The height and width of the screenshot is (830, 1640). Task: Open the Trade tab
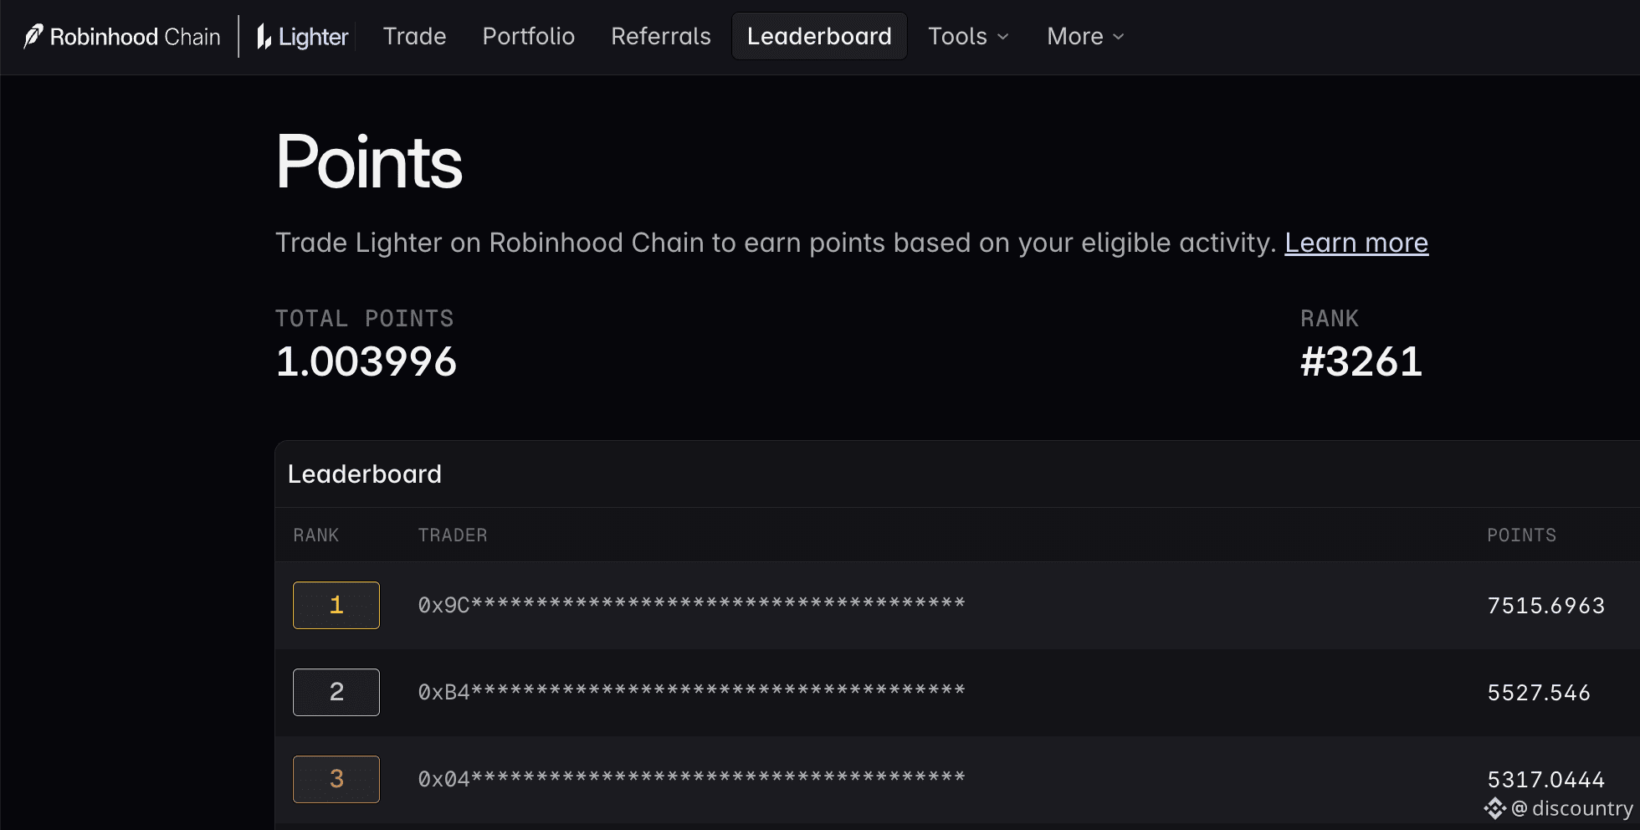(415, 37)
